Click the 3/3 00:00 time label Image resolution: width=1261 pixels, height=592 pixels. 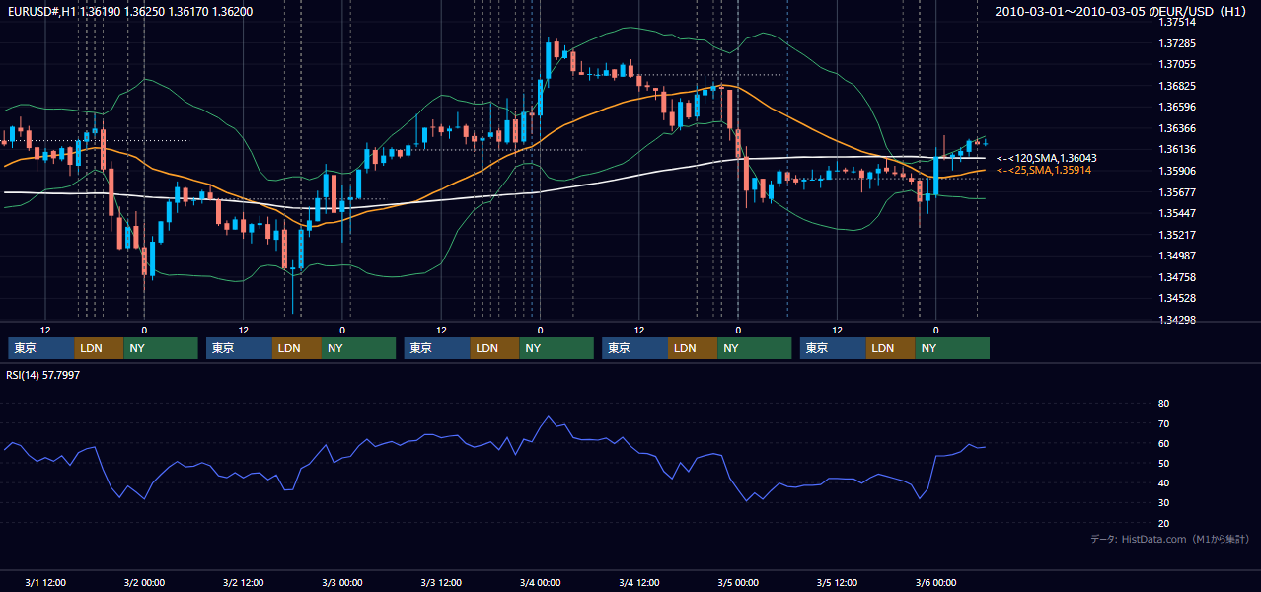coord(342,583)
